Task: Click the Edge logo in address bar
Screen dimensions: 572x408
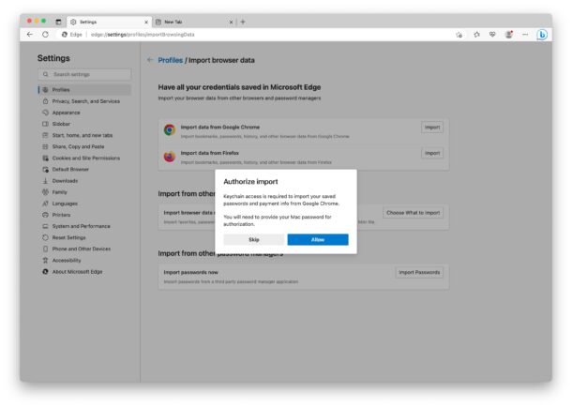Action: [65, 35]
